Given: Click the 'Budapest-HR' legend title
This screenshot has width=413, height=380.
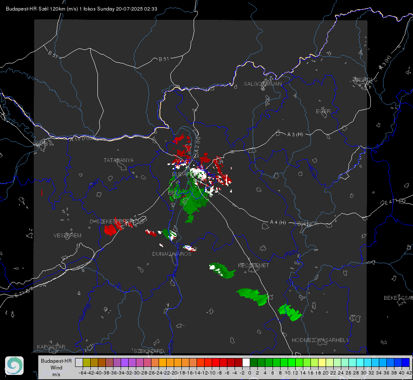Looking at the screenshot, I should tap(57, 361).
